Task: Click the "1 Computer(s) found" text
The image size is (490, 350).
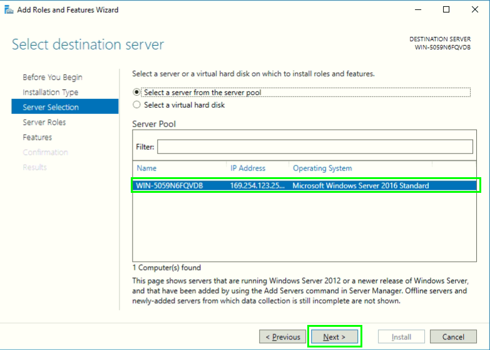Action: pyautogui.click(x=166, y=268)
